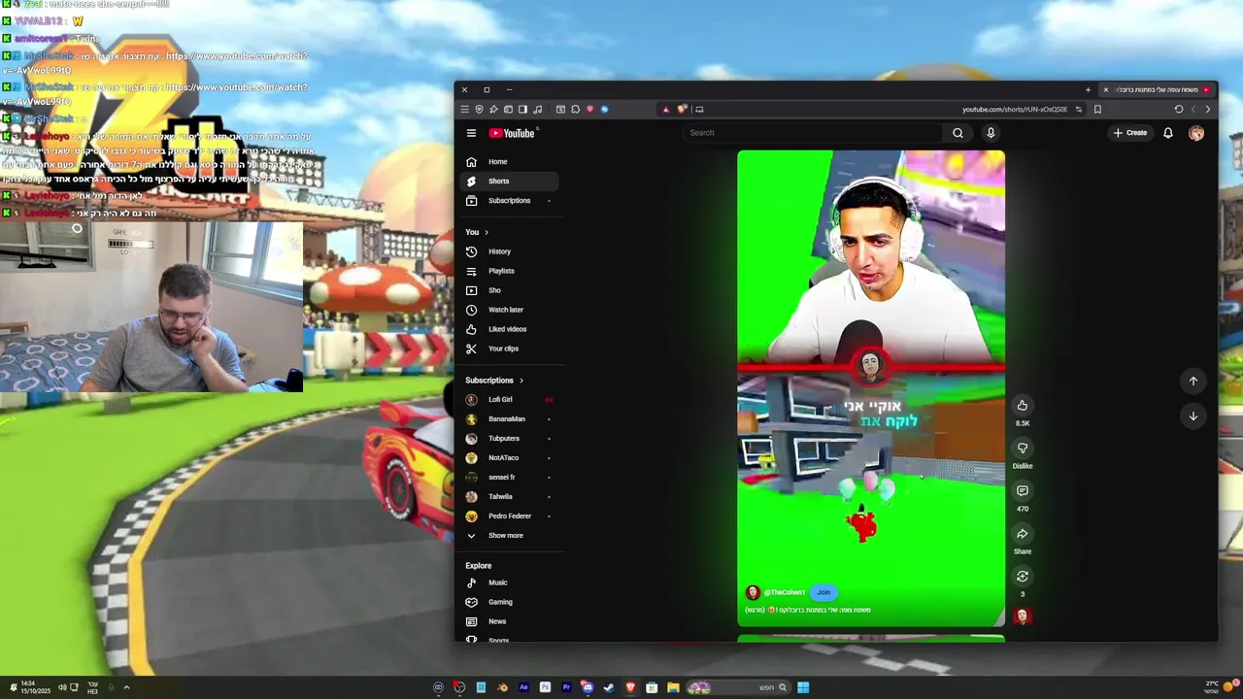Screen dimensions: 1243x699
Task: Open After Effects from the taskbar
Action: click(x=523, y=687)
